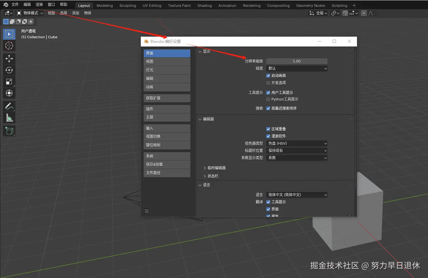Open the 全局 transform orientation dropdown
Viewport: 428px width, 278px height.
point(318,13)
